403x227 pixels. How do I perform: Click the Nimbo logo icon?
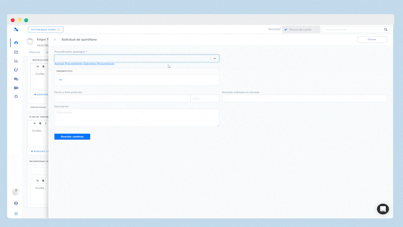click(x=16, y=30)
